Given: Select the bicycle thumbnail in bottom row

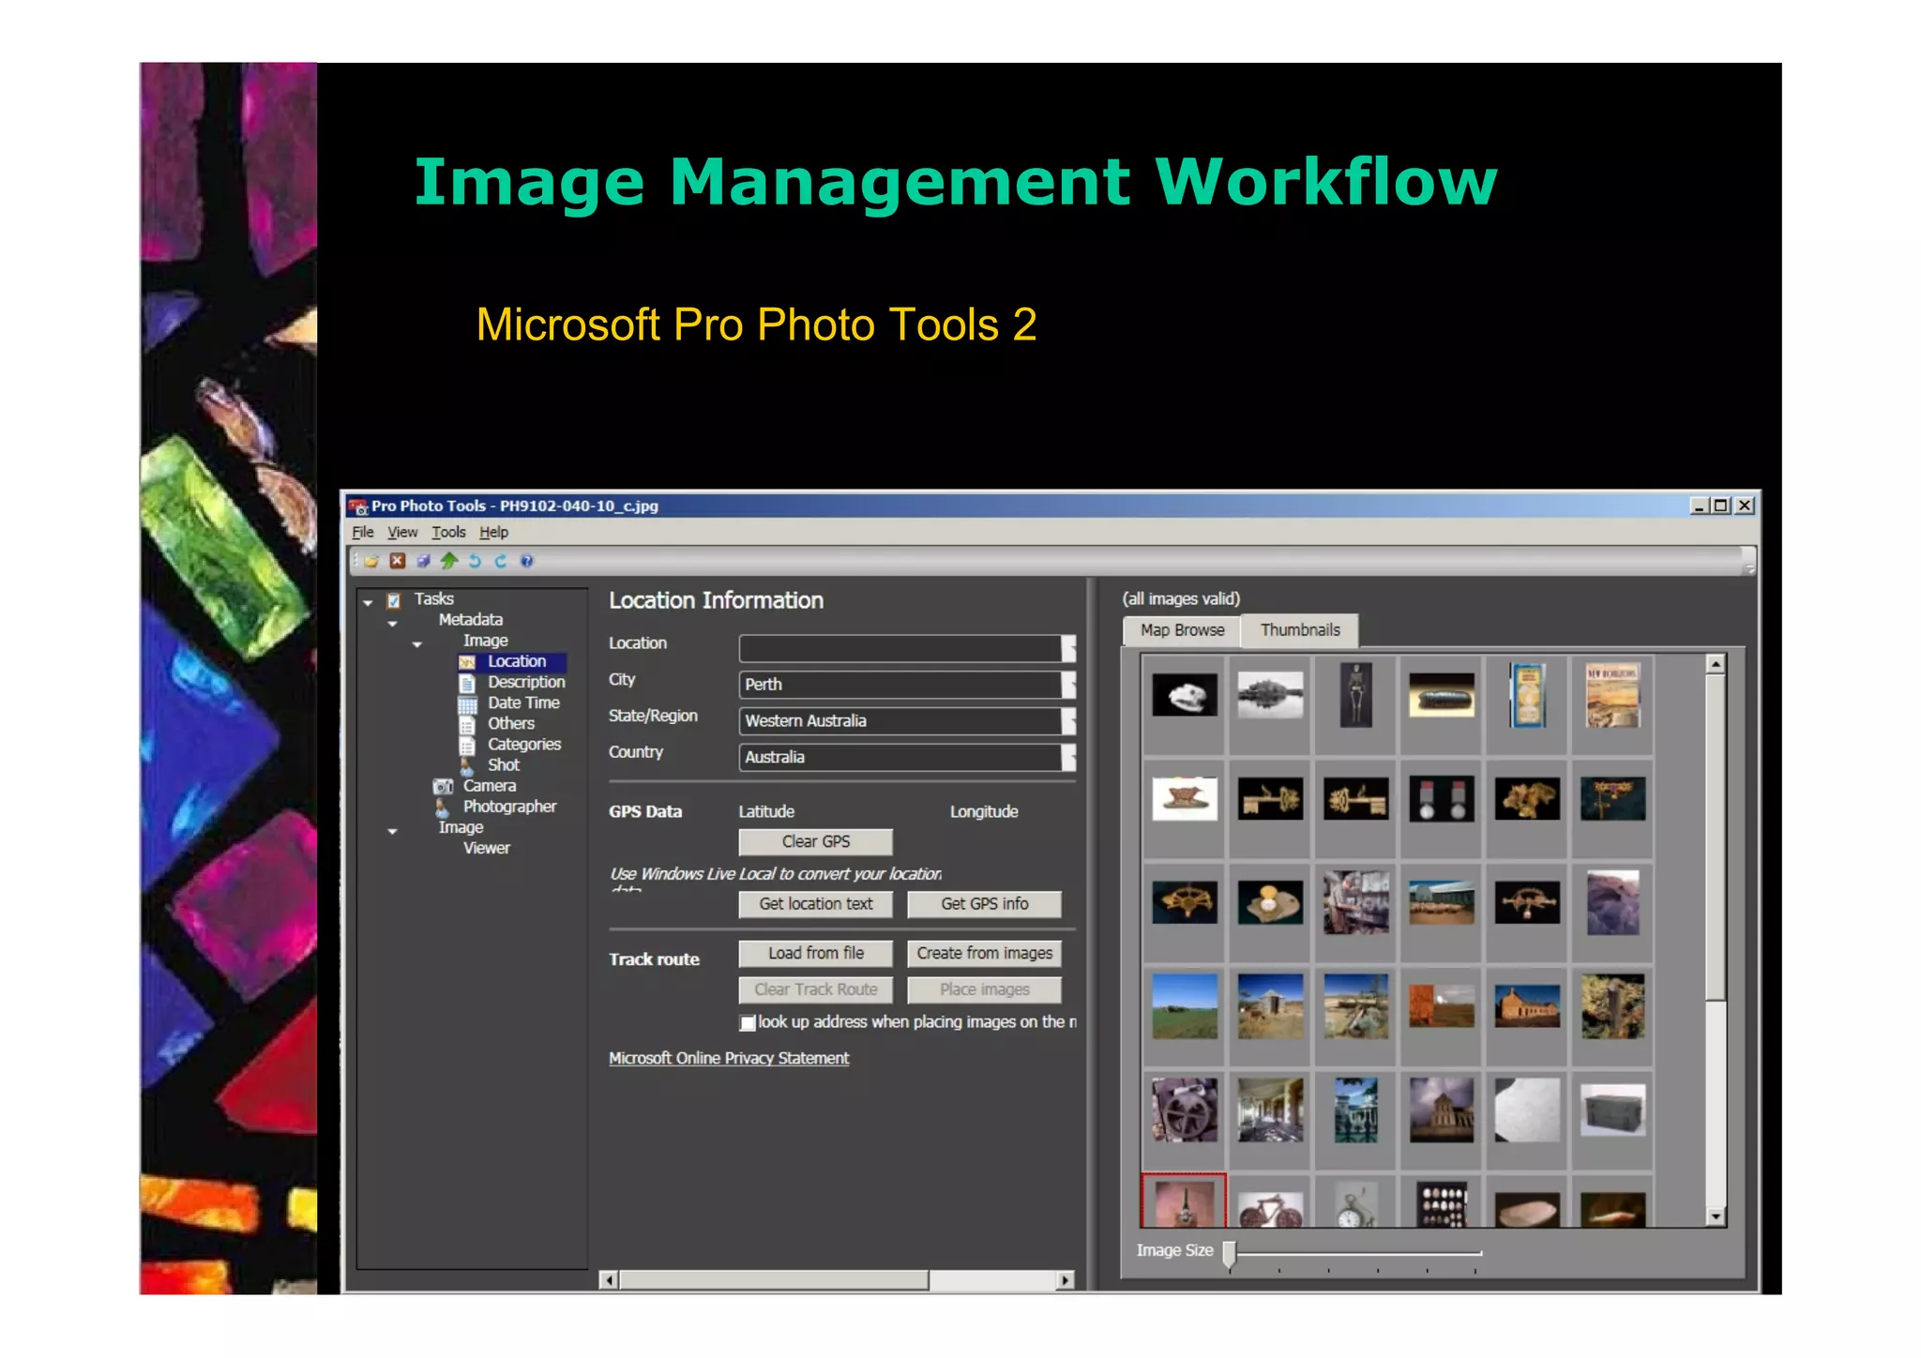Looking at the screenshot, I should pyautogui.click(x=1270, y=1210).
